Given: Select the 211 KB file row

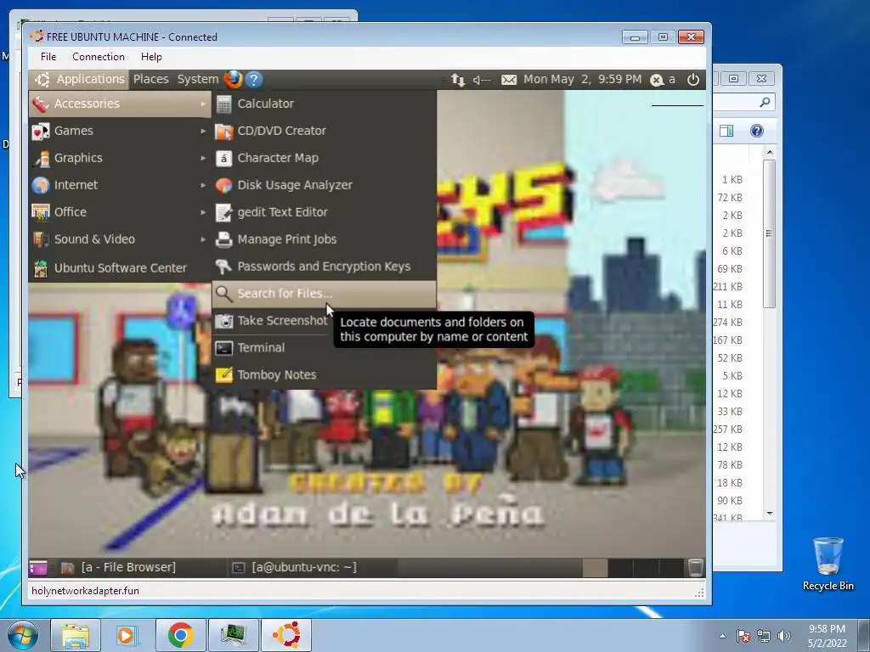Looking at the screenshot, I should tap(728, 287).
